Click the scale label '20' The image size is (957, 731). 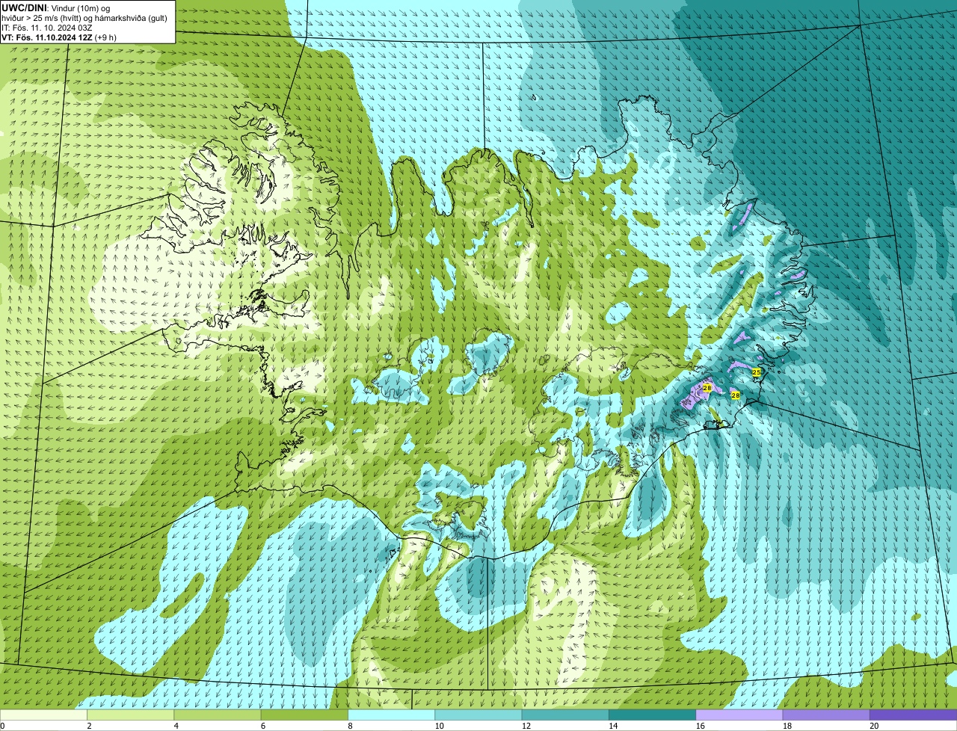click(x=874, y=726)
